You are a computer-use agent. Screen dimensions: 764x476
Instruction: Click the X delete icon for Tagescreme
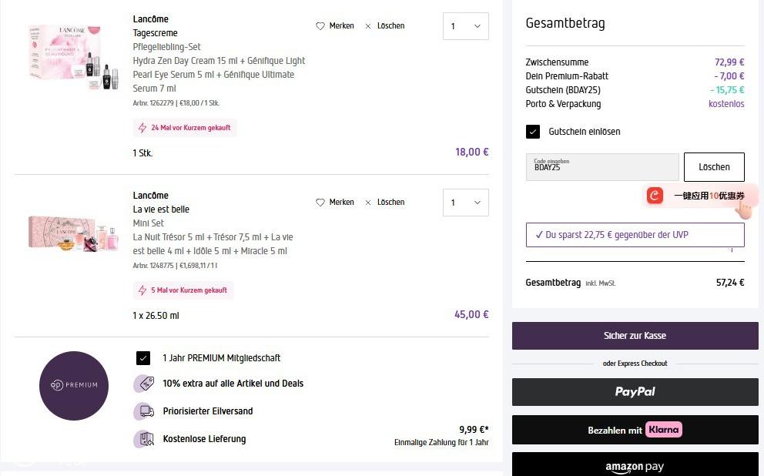point(368,26)
